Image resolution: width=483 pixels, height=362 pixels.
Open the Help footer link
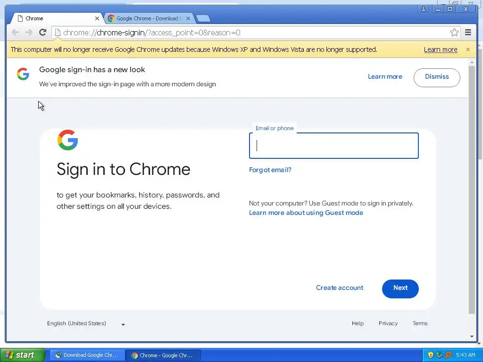[358, 323]
